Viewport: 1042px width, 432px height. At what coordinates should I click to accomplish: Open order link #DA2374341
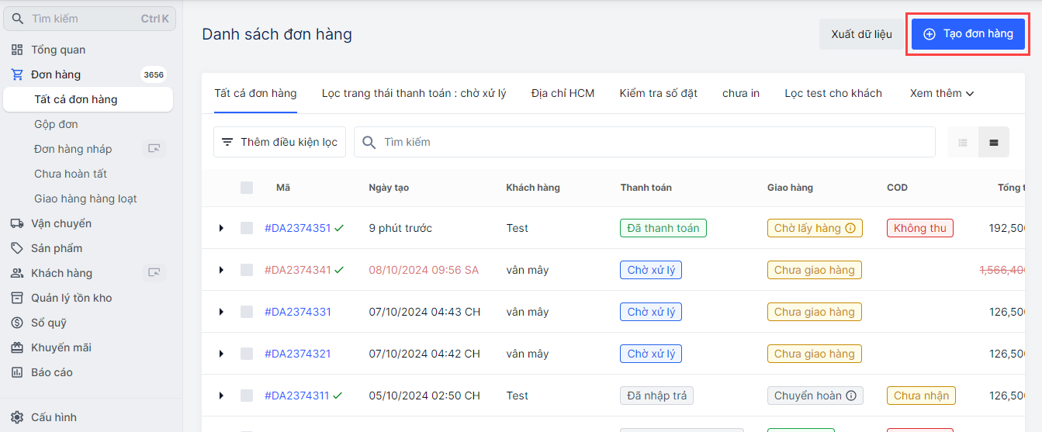click(x=298, y=270)
